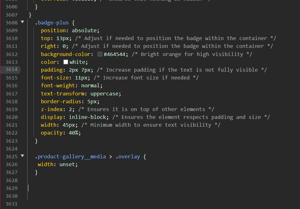Select line number 3614 in gutter
This screenshot has height=209, width=300.
point(12,69)
